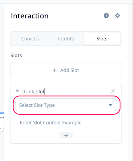Select the Slots tab
Viewport: 133px width, 161px height.
(x=102, y=39)
